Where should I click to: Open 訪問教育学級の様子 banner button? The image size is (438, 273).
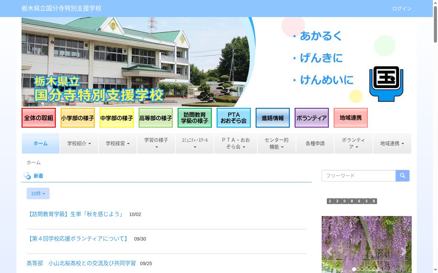tap(195, 118)
